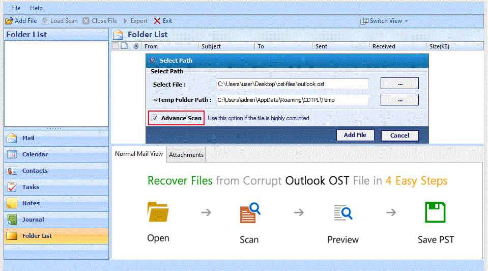Image resolution: width=488 pixels, height=271 pixels.
Task: Click the Export arrow icon
Action: pos(125,21)
